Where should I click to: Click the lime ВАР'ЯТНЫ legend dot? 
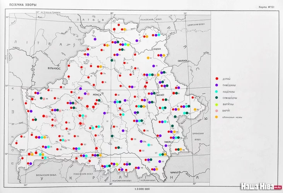217,104
